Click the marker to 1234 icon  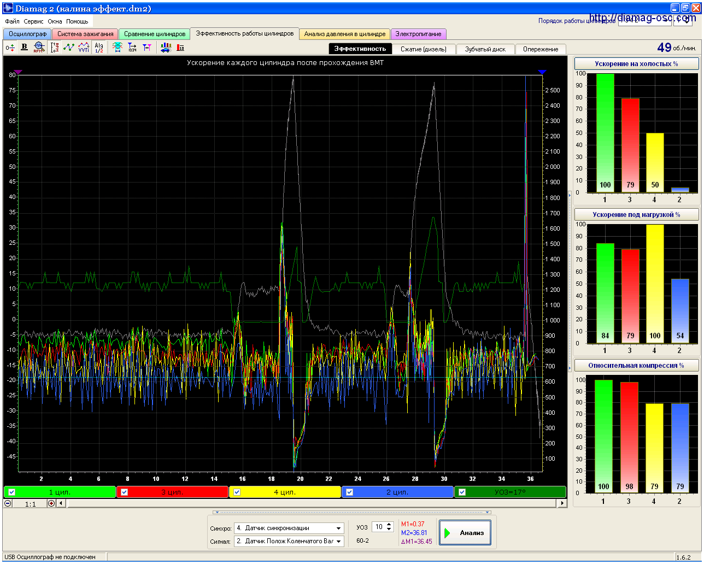click(132, 48)
